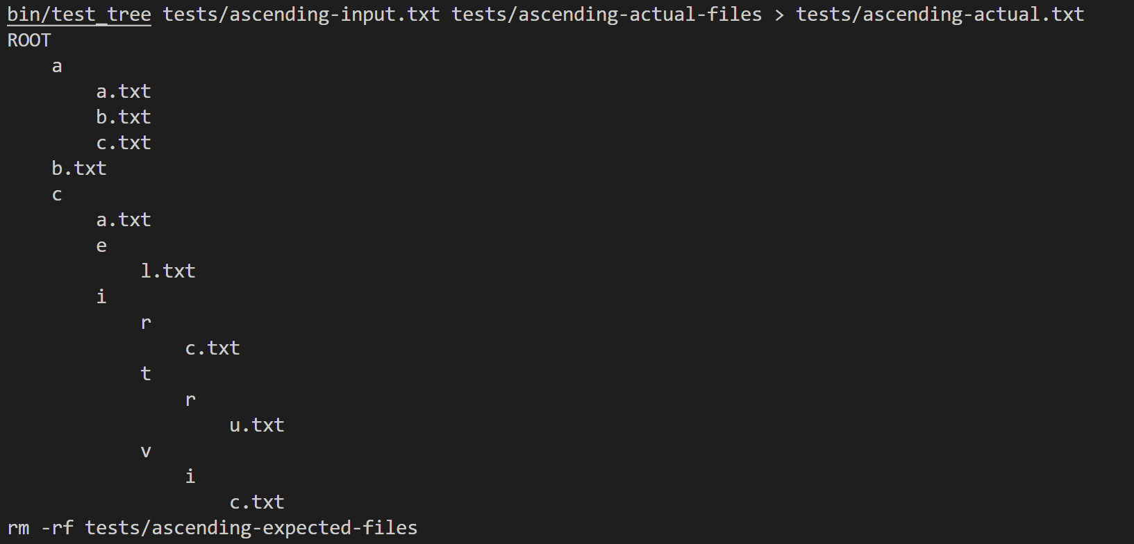This screenshot has height=544, width=1134.
Task: Select the l.txt file entry
Action: coord(168,271)
